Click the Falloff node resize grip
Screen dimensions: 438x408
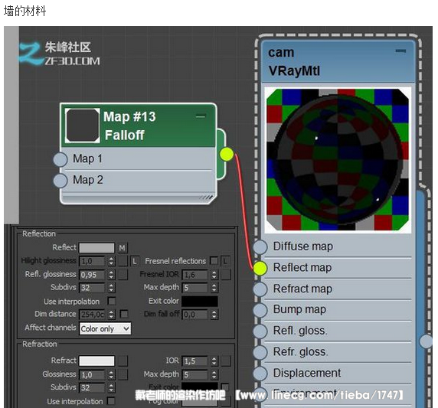click(206, 197)
